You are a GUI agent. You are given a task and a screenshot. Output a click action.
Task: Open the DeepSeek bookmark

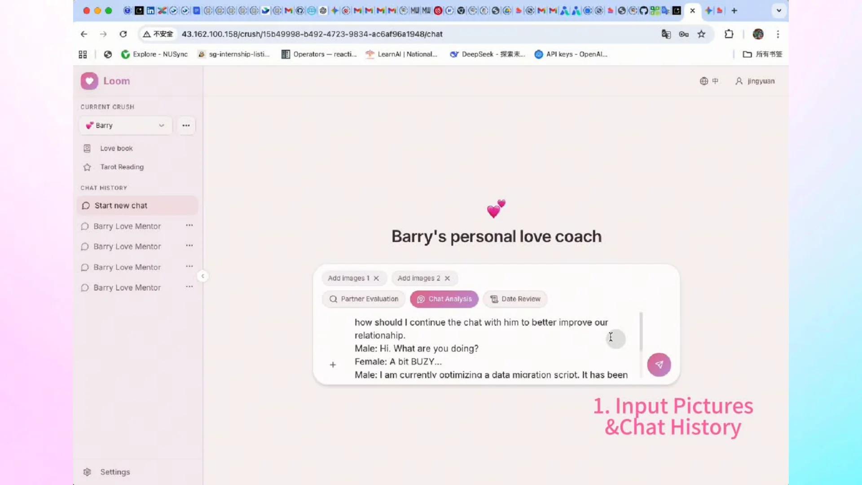coord(488,54)
